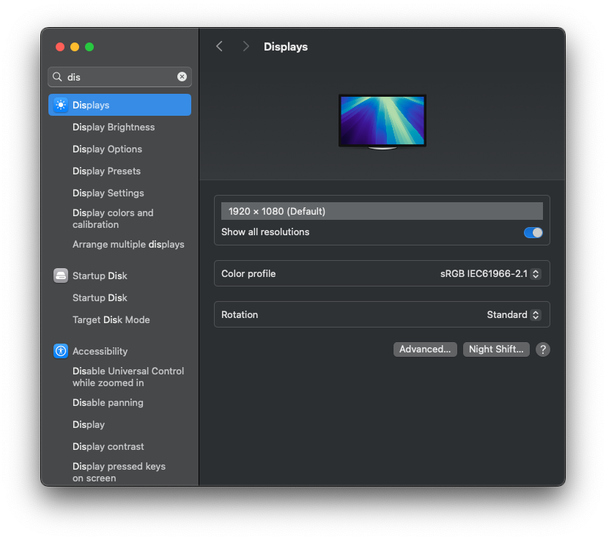606x540 pixels.
Task: Select the Display result under Accessibility
Action: [x=89, y=424]
